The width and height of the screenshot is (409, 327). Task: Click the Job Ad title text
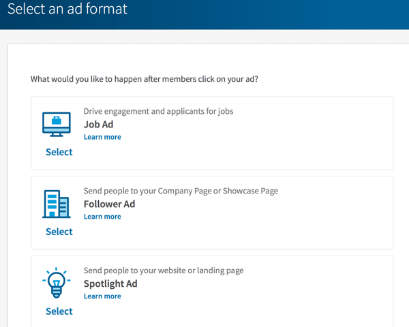(x=99, y=125)
